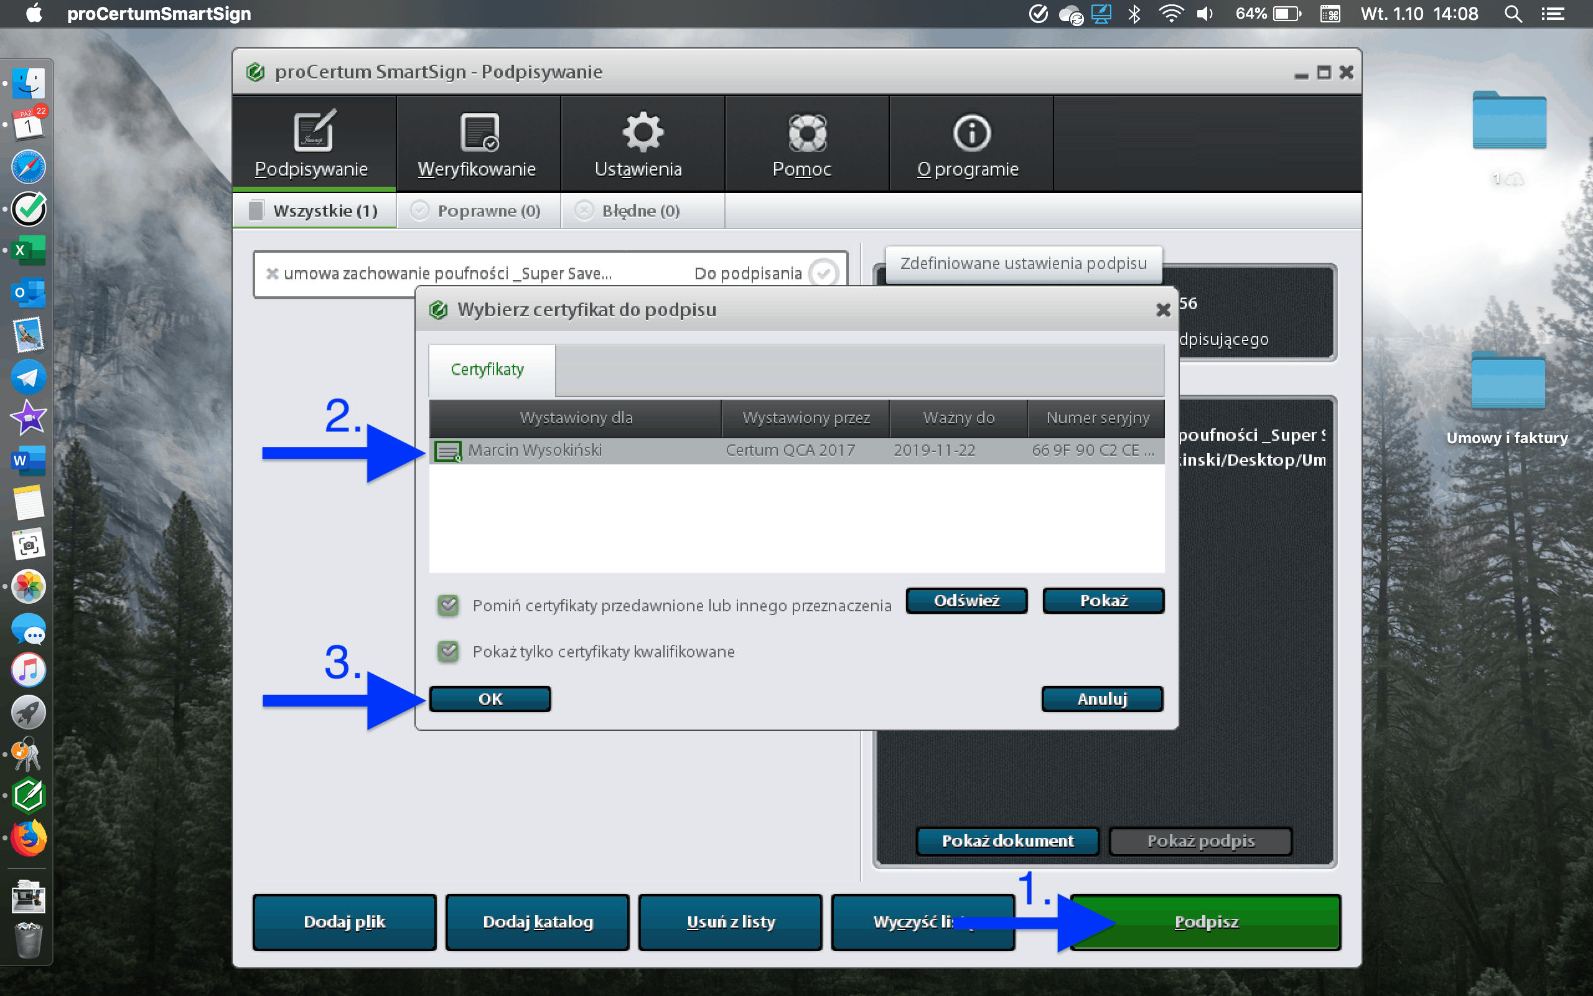The image size is (1593, 996).
Task: Open the O programie info section
Action: coord(970,144)
